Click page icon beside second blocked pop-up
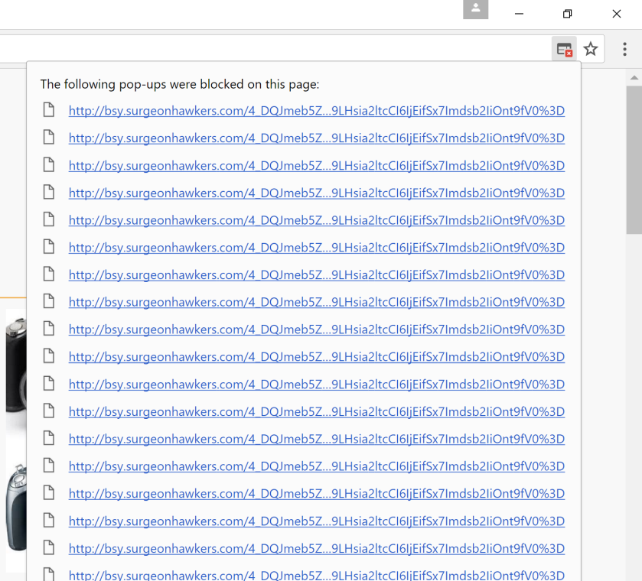Image resolution: width=642 pixels, height=581 pixels. tap(49, 138)
